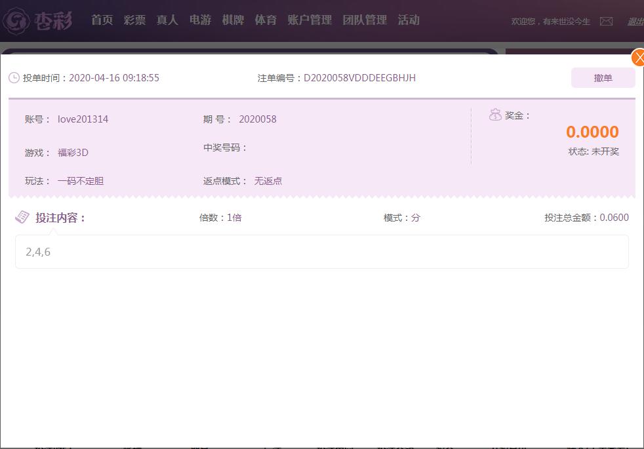Image resolution: width=644 pixels, height=449 pixels.
Task: Click the money bag 奖金 icon
Action: [495, 115]
